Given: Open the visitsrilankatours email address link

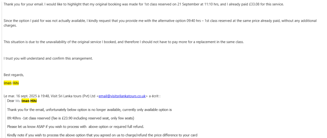Looking at the screenshot, I should tap(122, 96).
